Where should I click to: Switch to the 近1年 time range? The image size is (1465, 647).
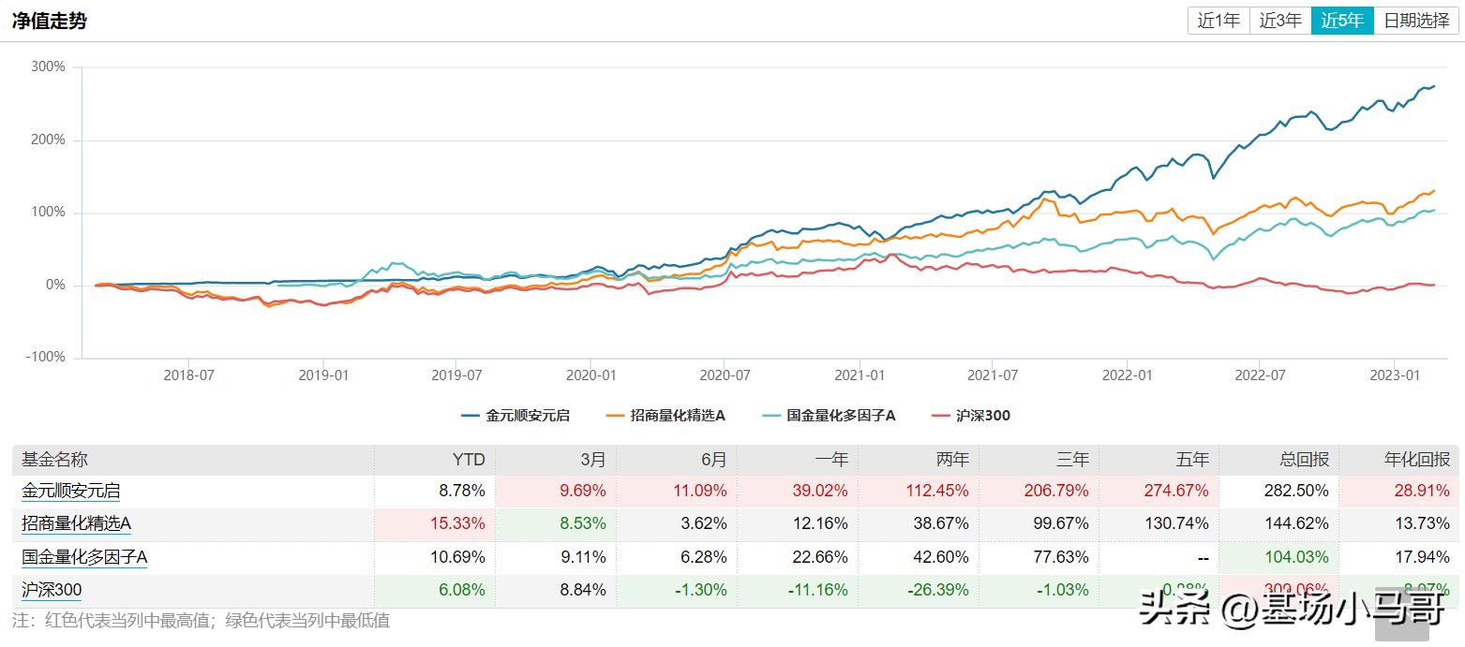1218,20
